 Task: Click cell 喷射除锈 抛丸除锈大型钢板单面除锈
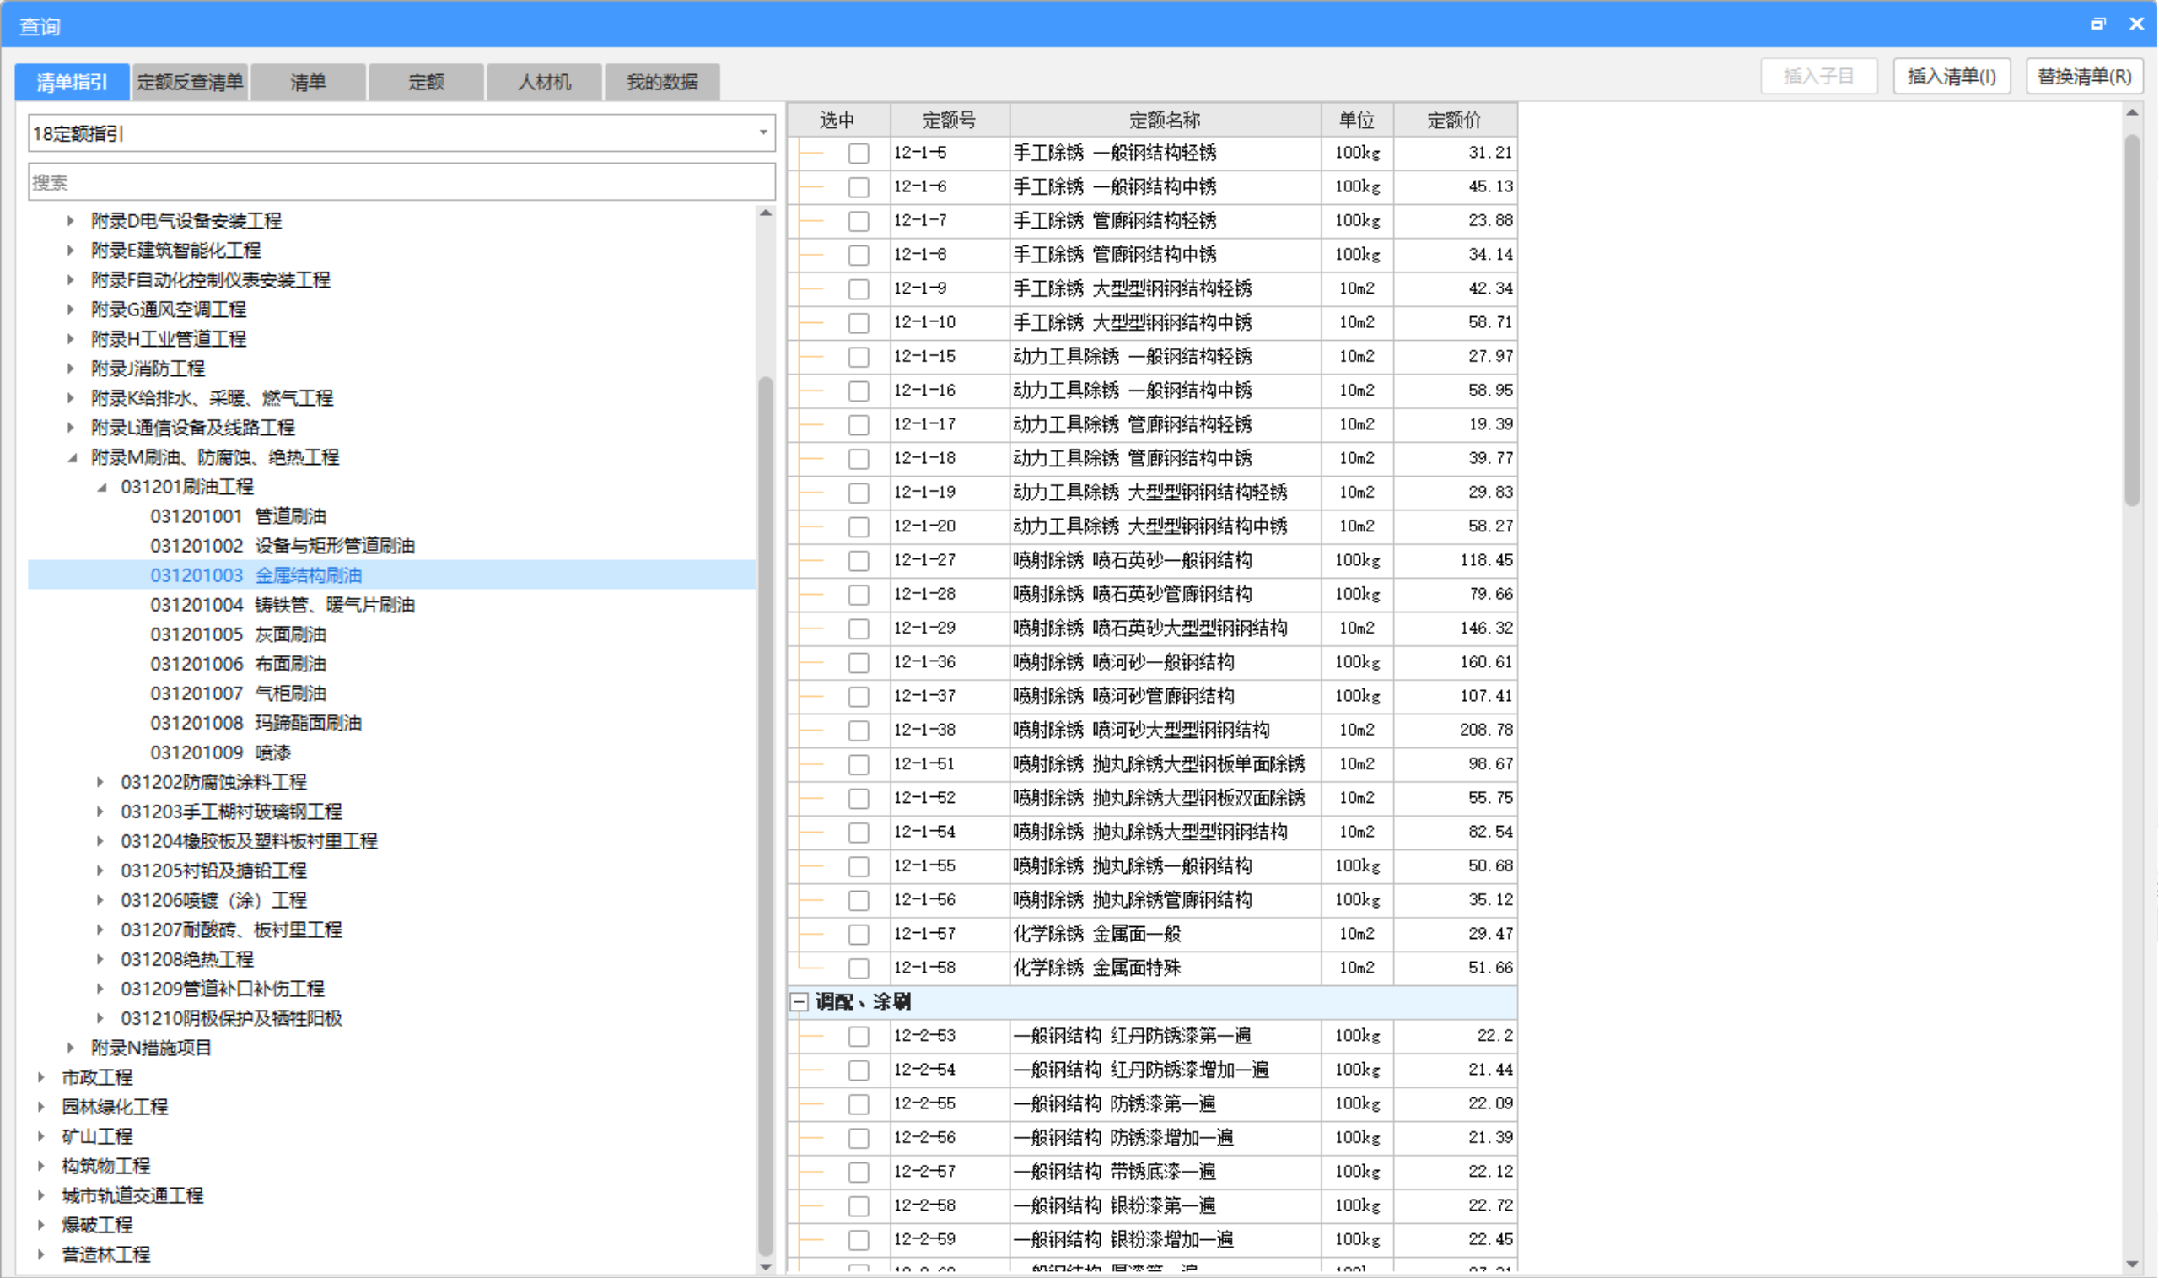tap(1165, 765)
